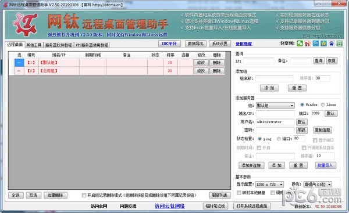Click the 查询 search button
The width and height of the screenshot is (349, 213).
click(319, 60)
